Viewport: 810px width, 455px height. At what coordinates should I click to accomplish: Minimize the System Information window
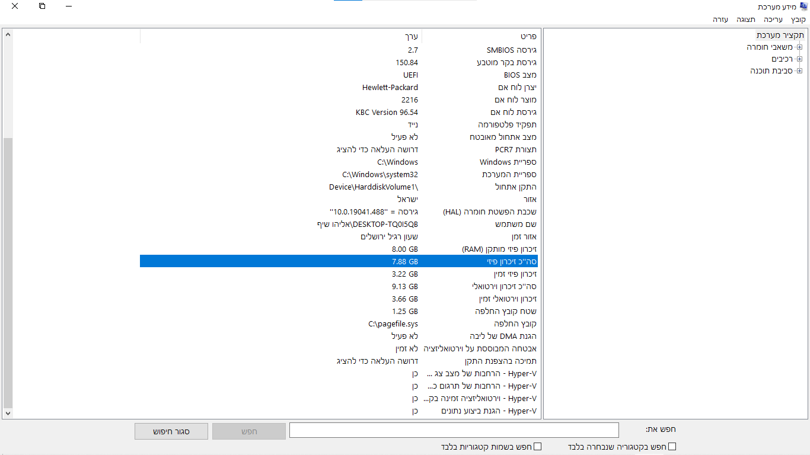point(69,6)
